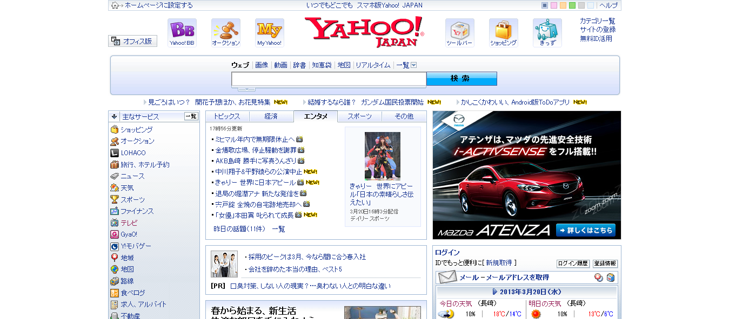Open the きっず robot icon
729x319 pixels.
[x=547, y=33]
